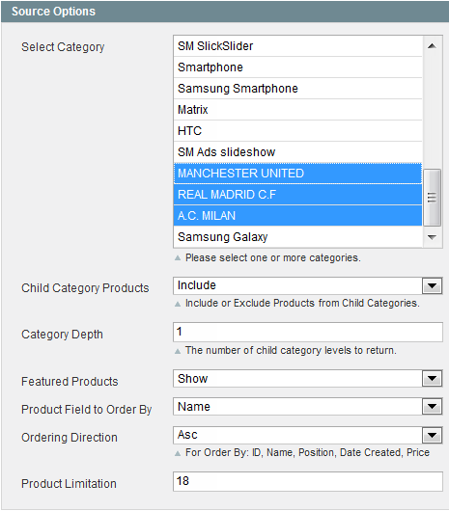Open the Featured Products dropdown

tap(432, 379)
